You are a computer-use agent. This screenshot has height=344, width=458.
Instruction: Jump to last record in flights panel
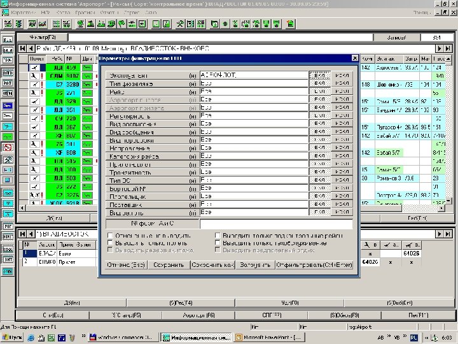[x=448, y=48]
